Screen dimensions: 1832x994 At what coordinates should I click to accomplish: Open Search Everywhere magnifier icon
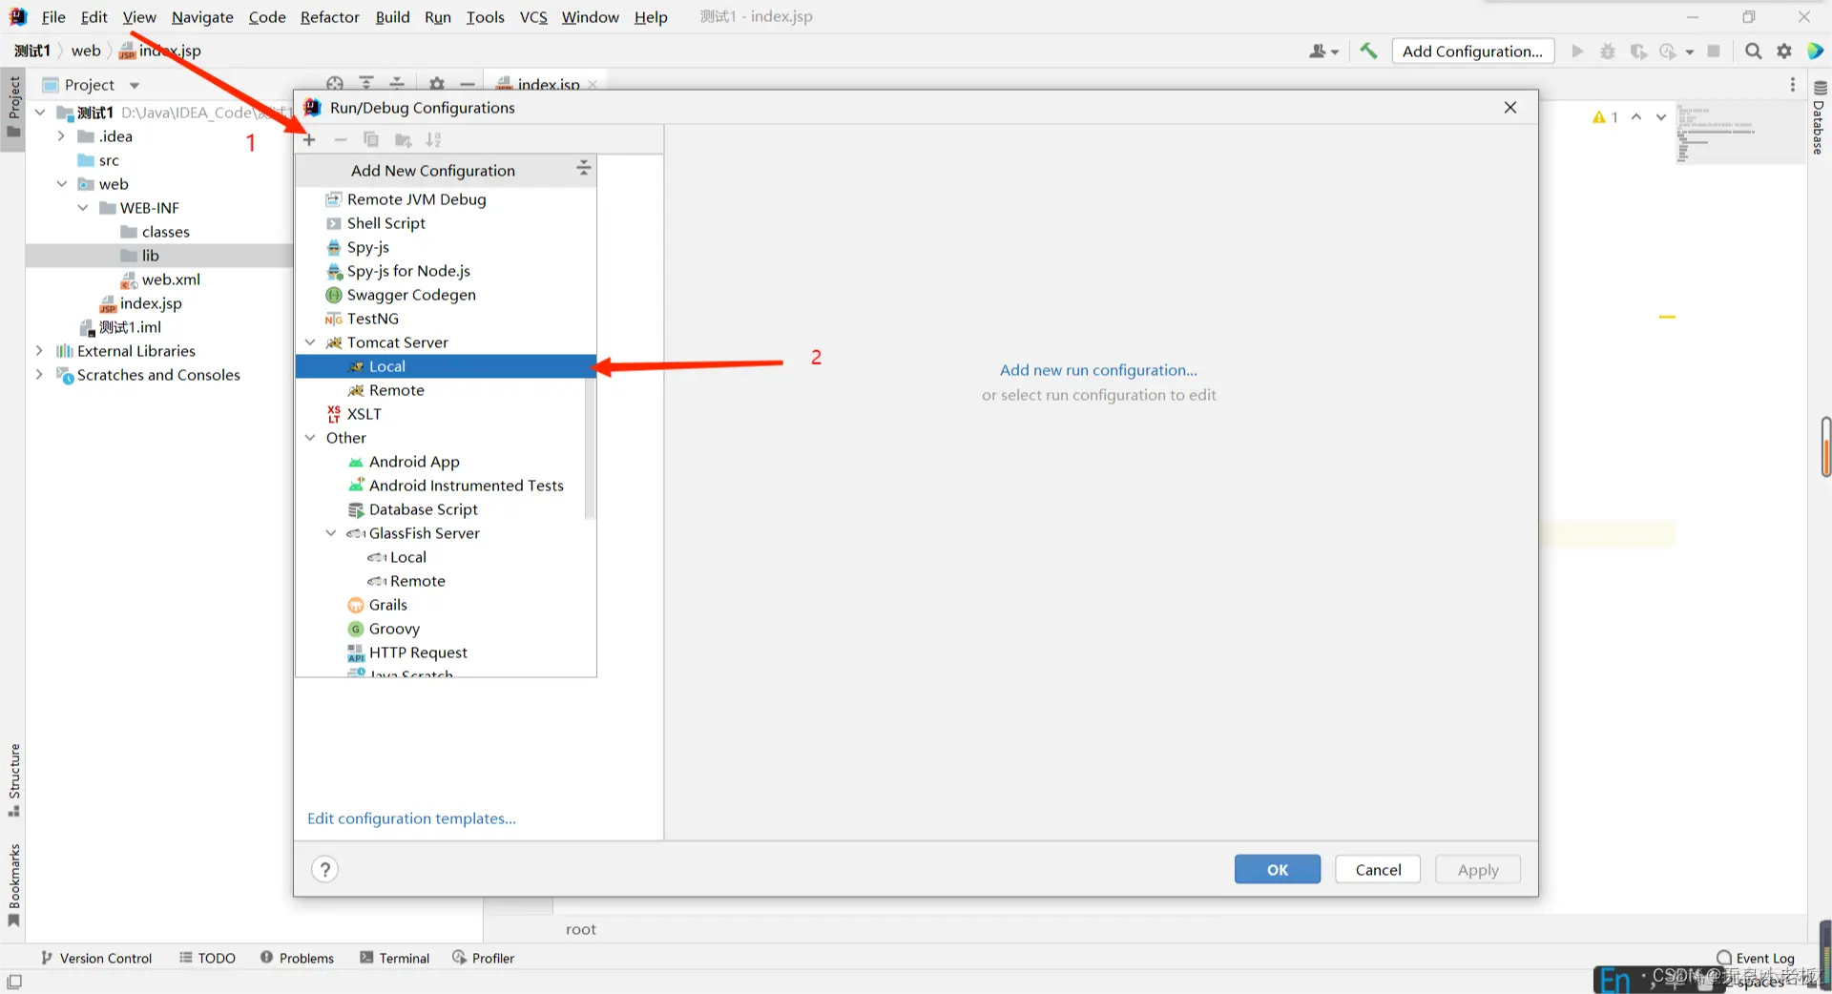point(1754,52)
